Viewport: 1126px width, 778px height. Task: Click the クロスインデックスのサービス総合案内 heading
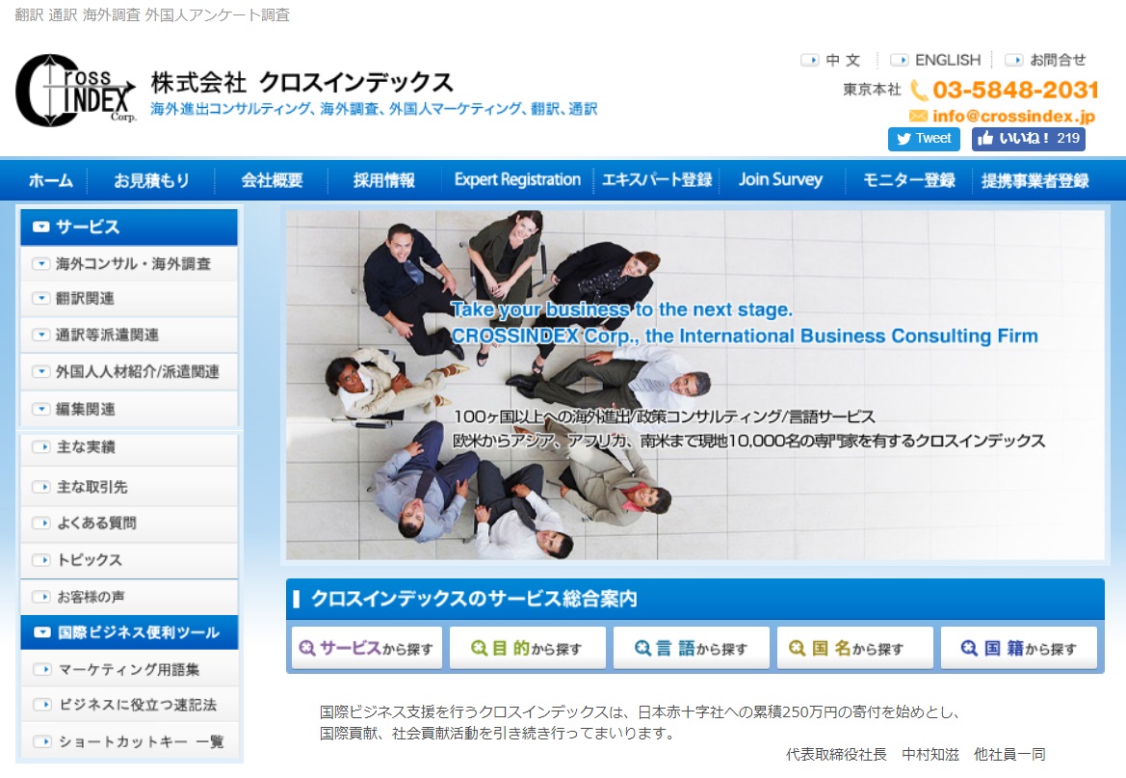[x=474, y=599]
